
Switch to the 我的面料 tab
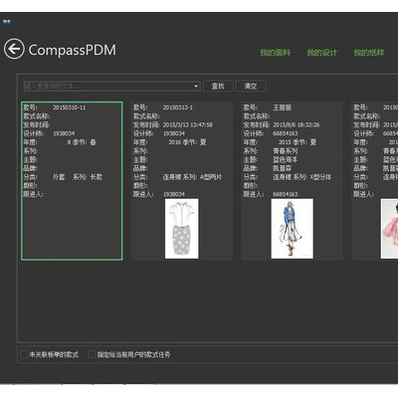coord(276,53)
